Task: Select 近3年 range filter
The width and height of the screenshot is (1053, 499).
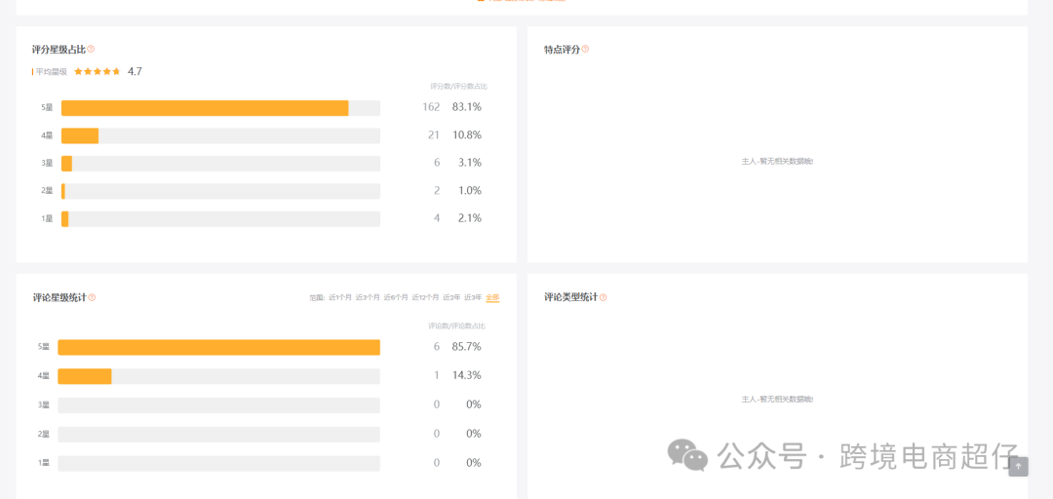Action: tap(473, 297)
